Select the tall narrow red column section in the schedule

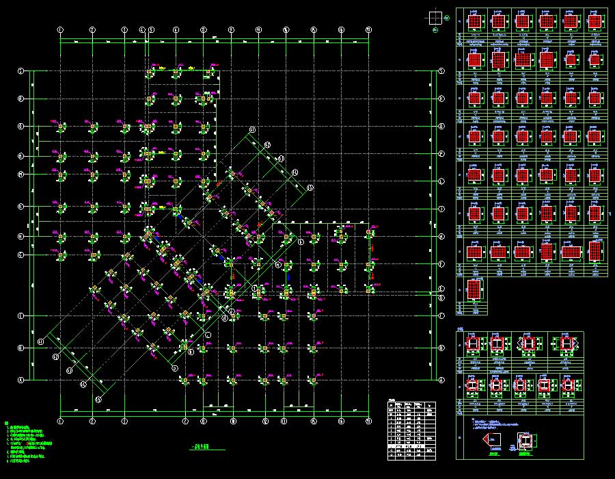click(x=594, y=251)
